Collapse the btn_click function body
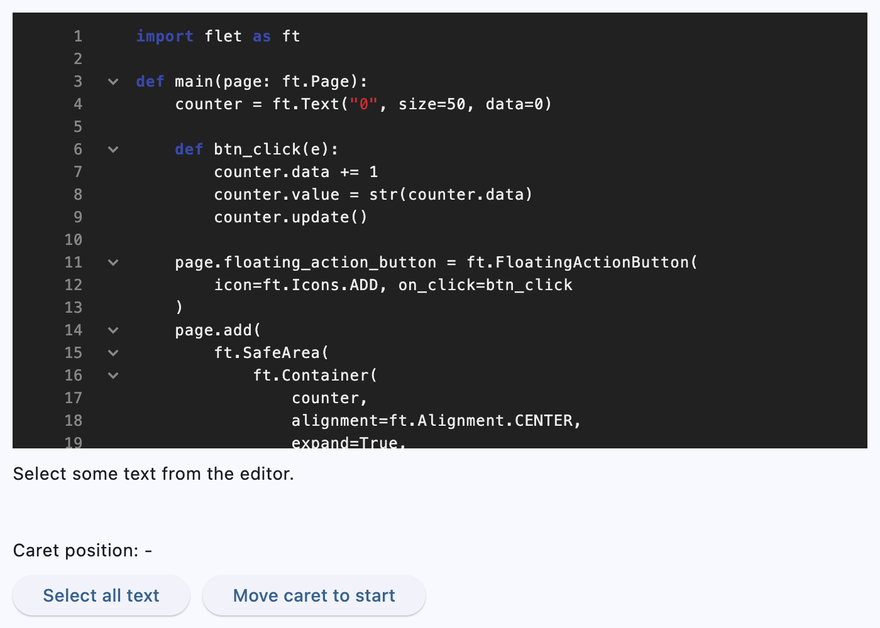Image resolution: width=880 pixels, height=628 pixels. [113, 149]
